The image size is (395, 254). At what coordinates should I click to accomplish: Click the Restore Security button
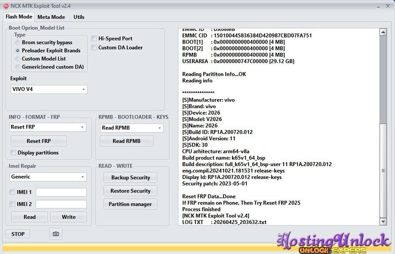point(131,191)
